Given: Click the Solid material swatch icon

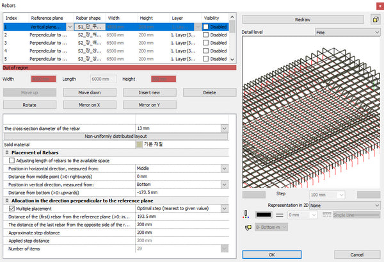Looking at the screenshot, I should point(139,145).
